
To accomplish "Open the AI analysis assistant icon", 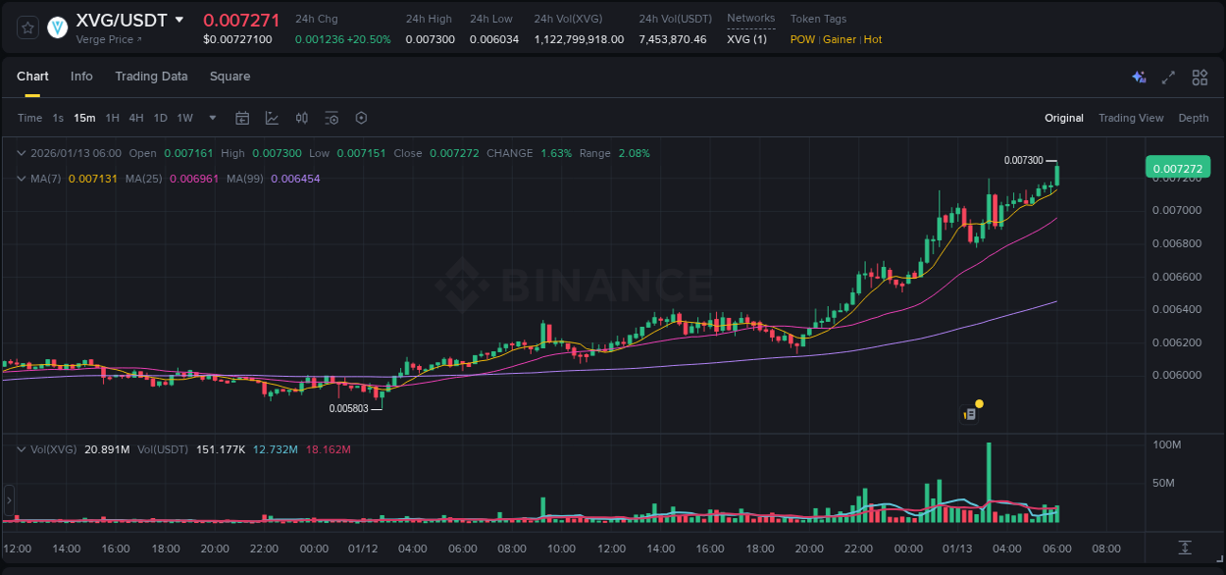I will [1139, 77].
